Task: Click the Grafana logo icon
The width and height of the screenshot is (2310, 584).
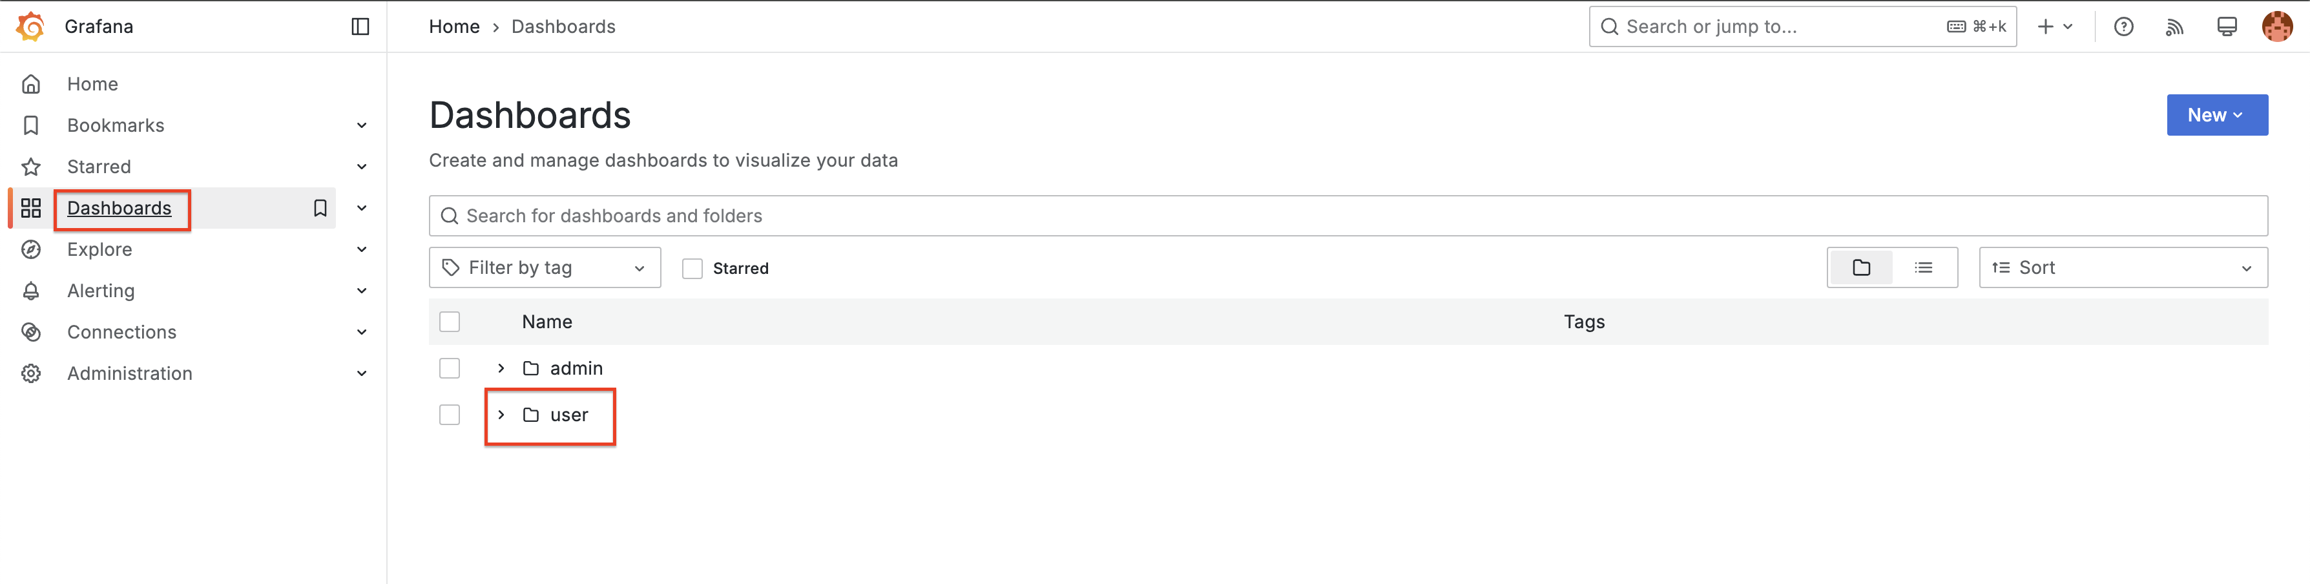Action: (x=32, y=27)
